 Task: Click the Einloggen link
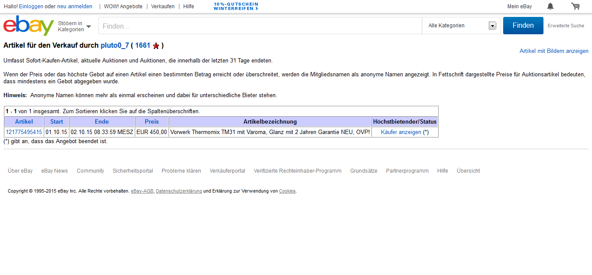[x=31, y=7]
